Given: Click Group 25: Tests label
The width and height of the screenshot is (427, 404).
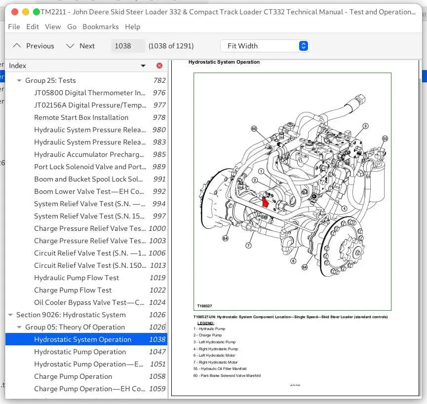Looking at the screenshot, I should coord(50,80).
